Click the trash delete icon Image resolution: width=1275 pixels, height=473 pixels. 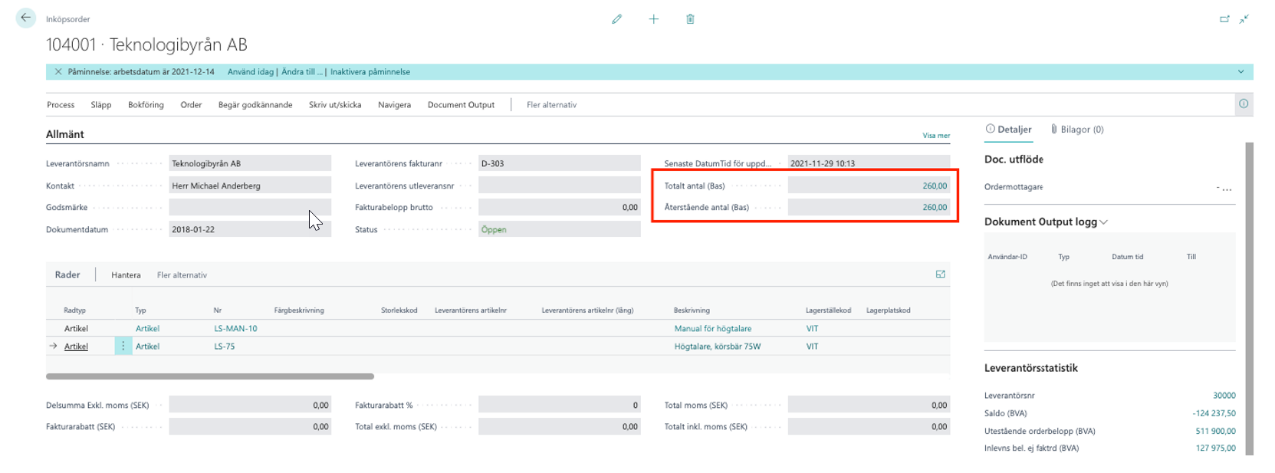pyautogui.click(x=690, y=19)
